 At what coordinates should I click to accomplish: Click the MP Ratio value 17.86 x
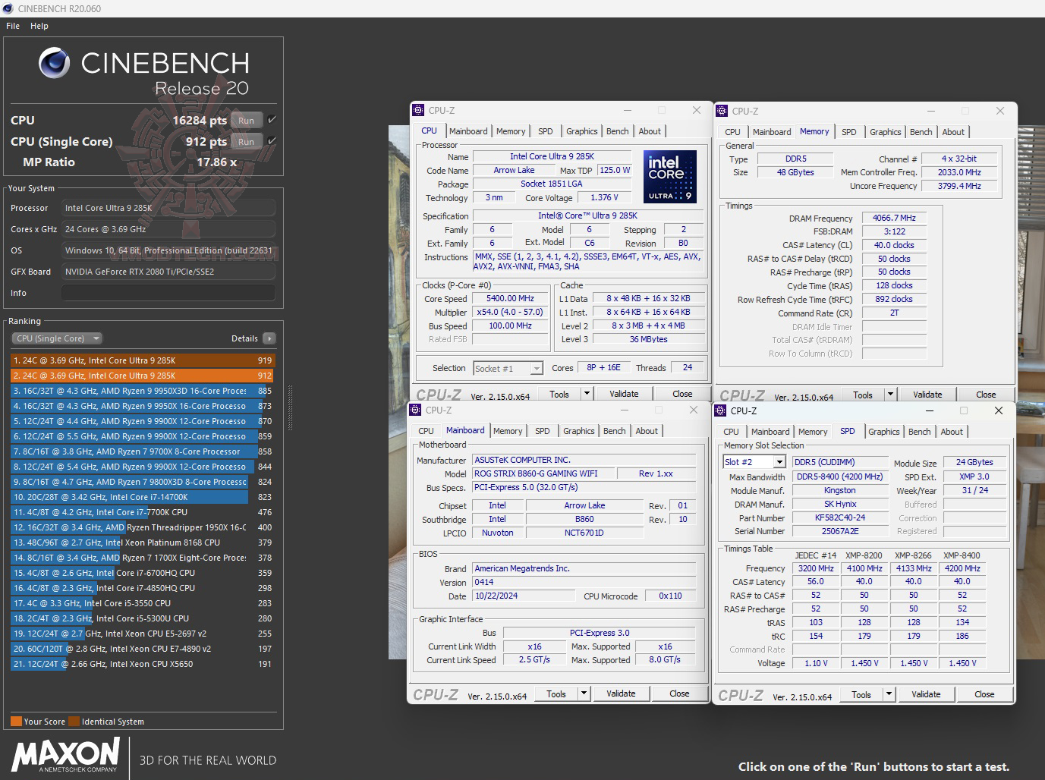click(x=217, y=162)
